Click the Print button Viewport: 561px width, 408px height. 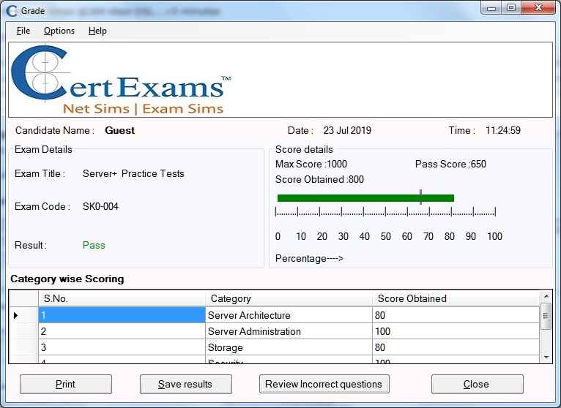tap(66, 384)
